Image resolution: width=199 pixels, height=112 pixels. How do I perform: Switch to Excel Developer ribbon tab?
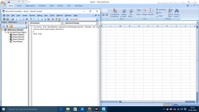79,6
